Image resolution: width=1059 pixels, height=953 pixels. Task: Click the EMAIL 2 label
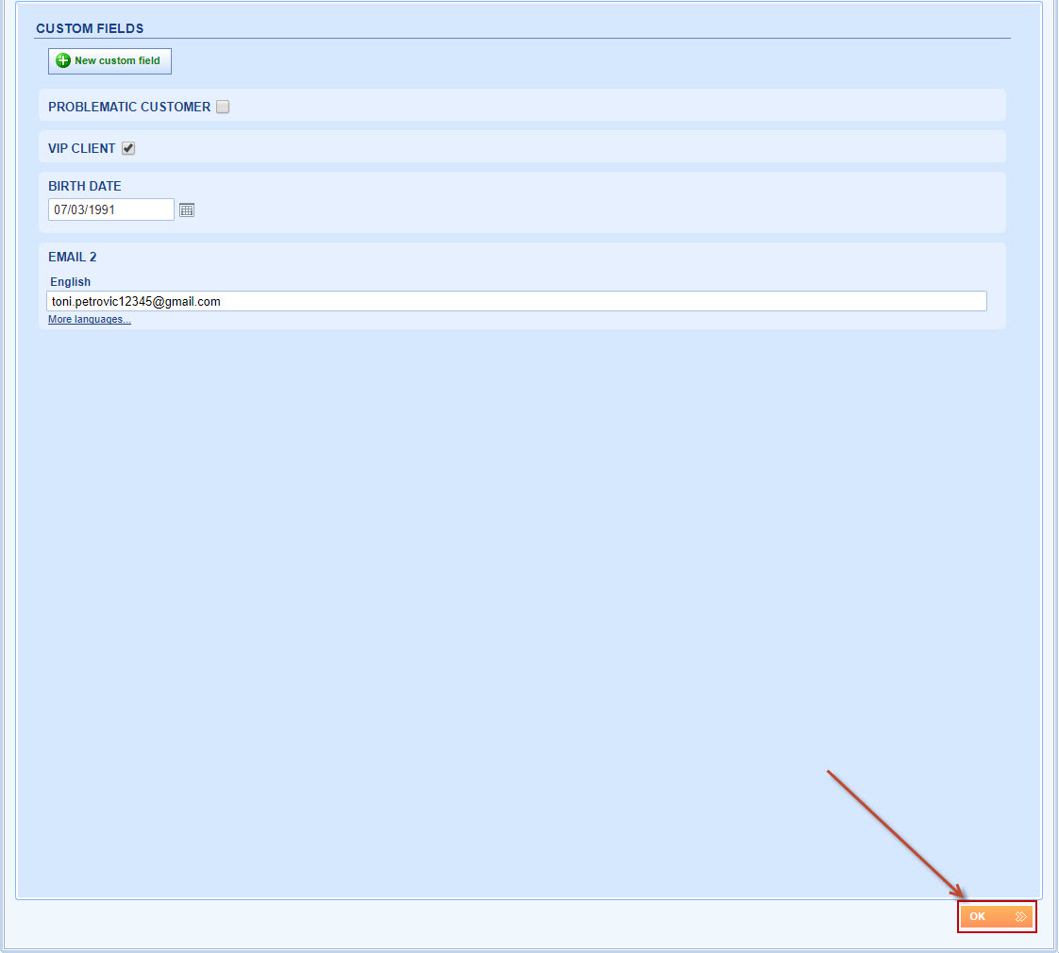[x=73, y=257]
